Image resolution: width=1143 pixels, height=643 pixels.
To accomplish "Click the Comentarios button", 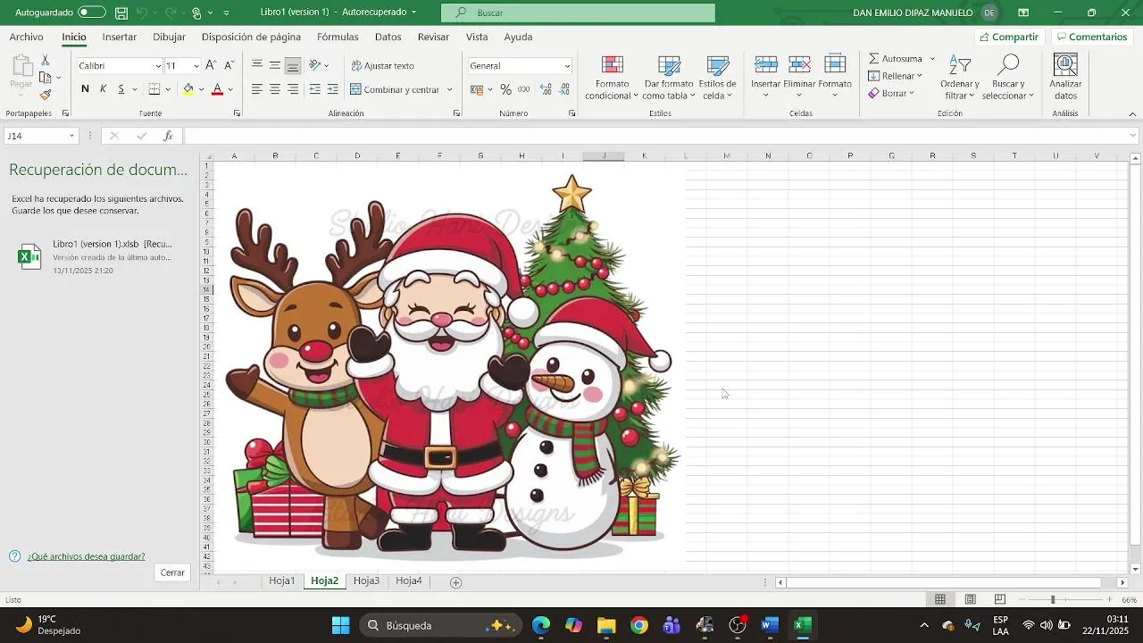I will pos(1090,37).
